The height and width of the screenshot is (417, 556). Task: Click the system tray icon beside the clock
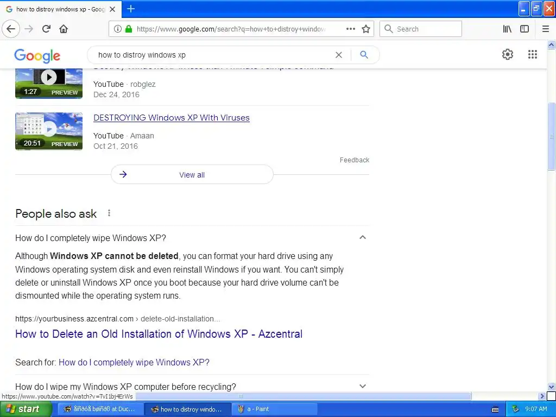coord(515,409)
